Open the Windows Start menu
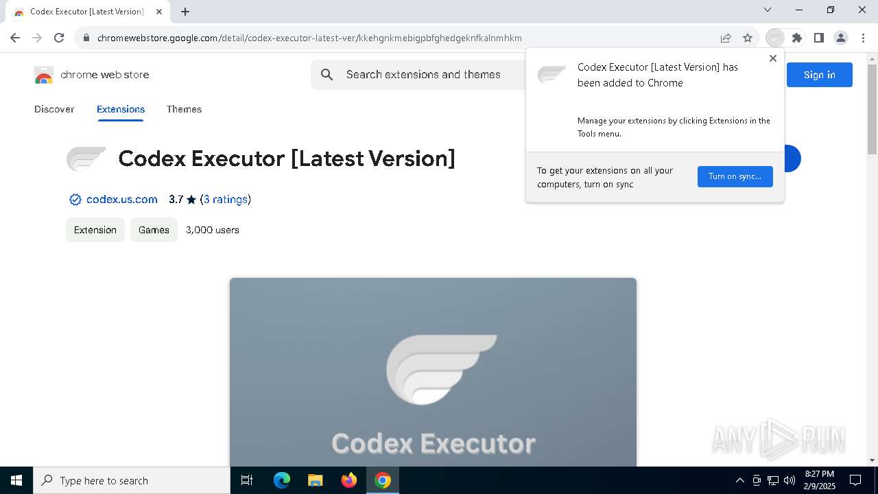 tap(16, 480)
